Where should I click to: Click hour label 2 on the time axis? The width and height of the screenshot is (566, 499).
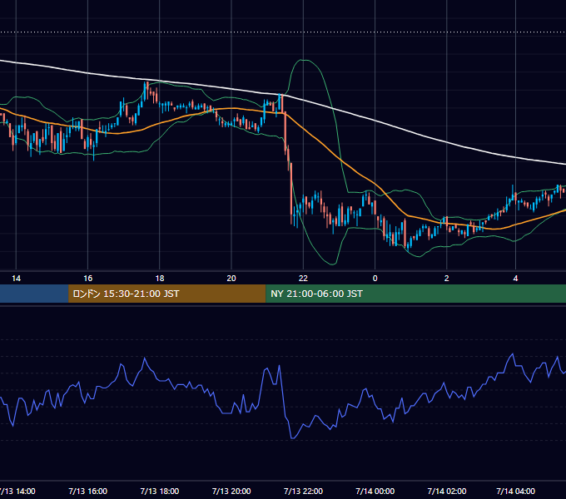tap(447, 279)
